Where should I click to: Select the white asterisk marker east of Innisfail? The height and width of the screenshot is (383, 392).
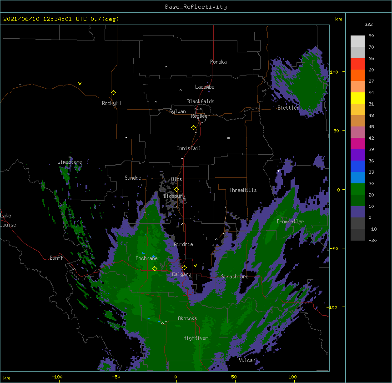point(228,138)
